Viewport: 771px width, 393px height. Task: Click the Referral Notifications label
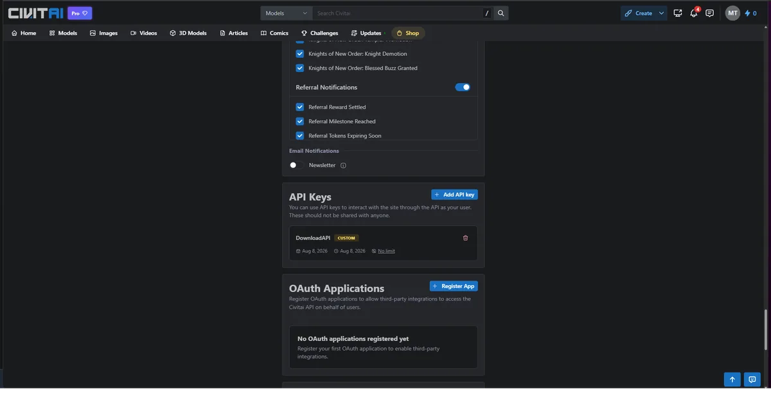[326, 87]
